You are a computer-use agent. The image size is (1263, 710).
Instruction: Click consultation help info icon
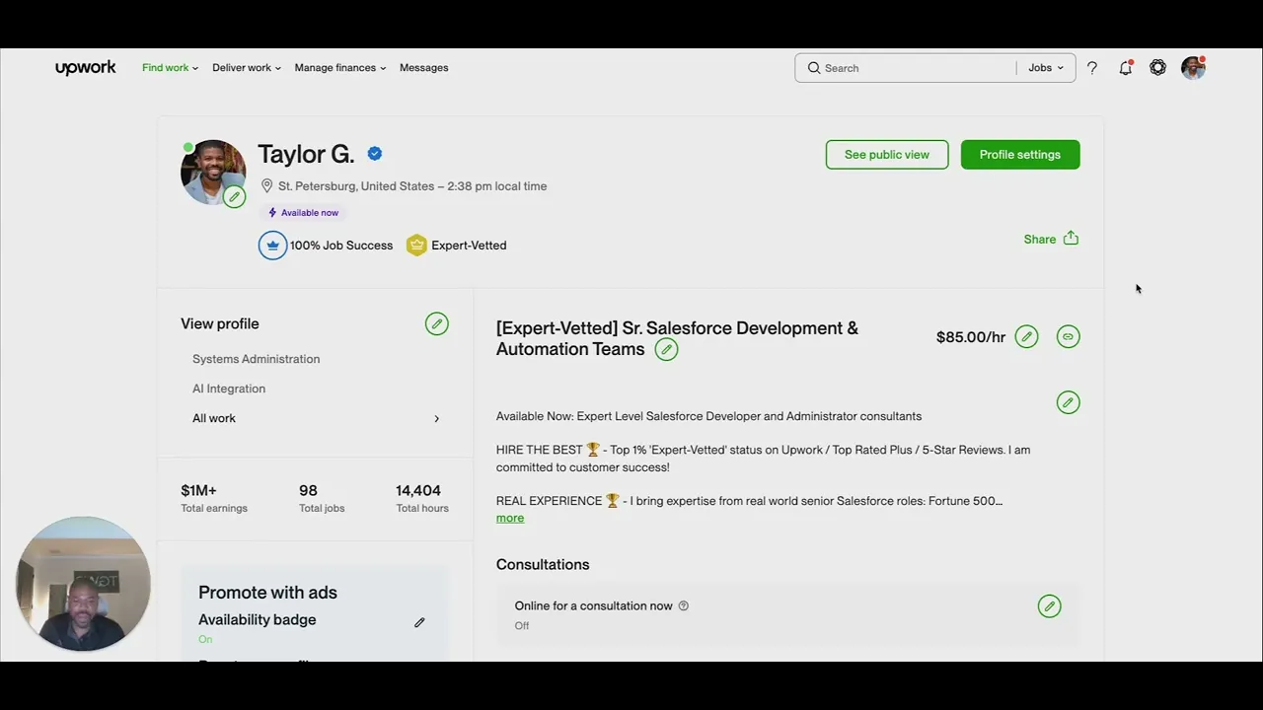coord(684,605)
